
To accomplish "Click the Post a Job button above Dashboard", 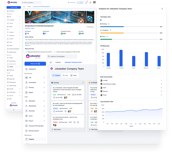I will pyautogui.click(x=35, y=64).
